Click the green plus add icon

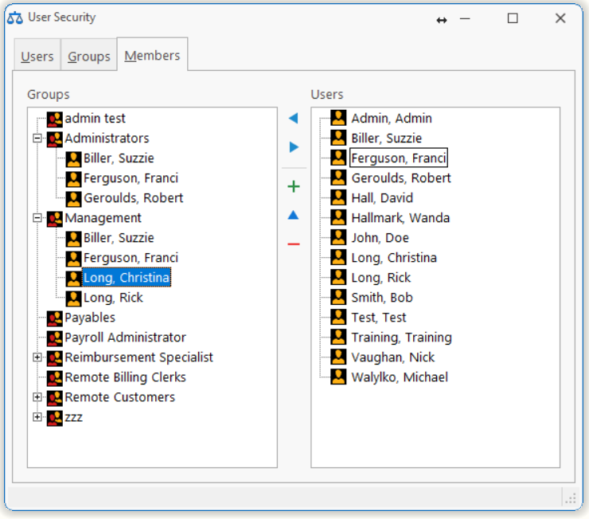(293, 187)
